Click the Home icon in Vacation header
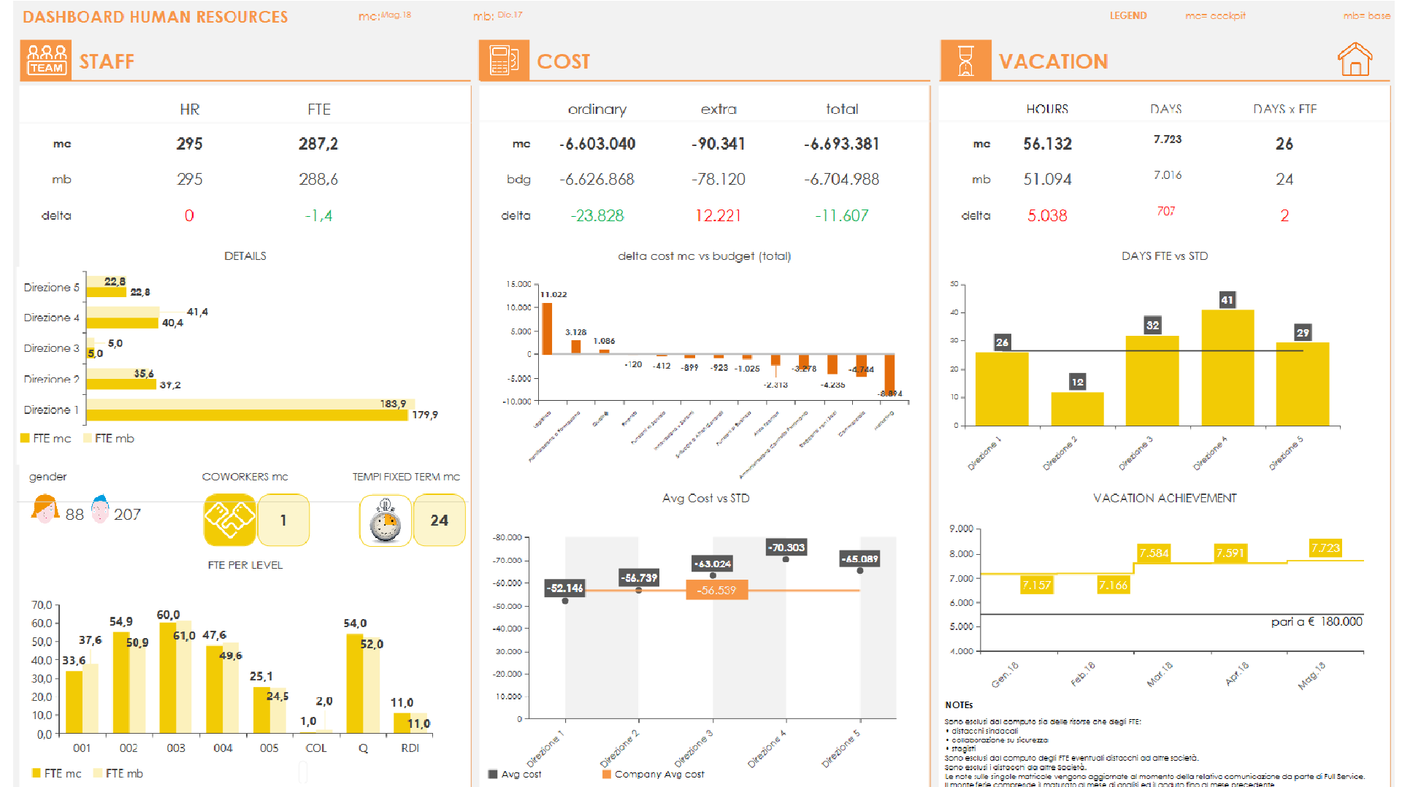This screenshot has width=1402, height=787. pyautogui.click(x=1354, y=60)
